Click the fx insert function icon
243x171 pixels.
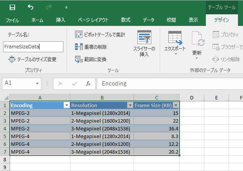pos(88,84)
